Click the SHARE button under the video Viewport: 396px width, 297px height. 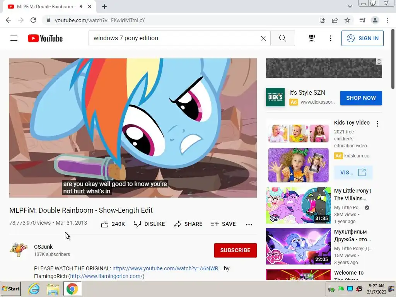[188, 224]
